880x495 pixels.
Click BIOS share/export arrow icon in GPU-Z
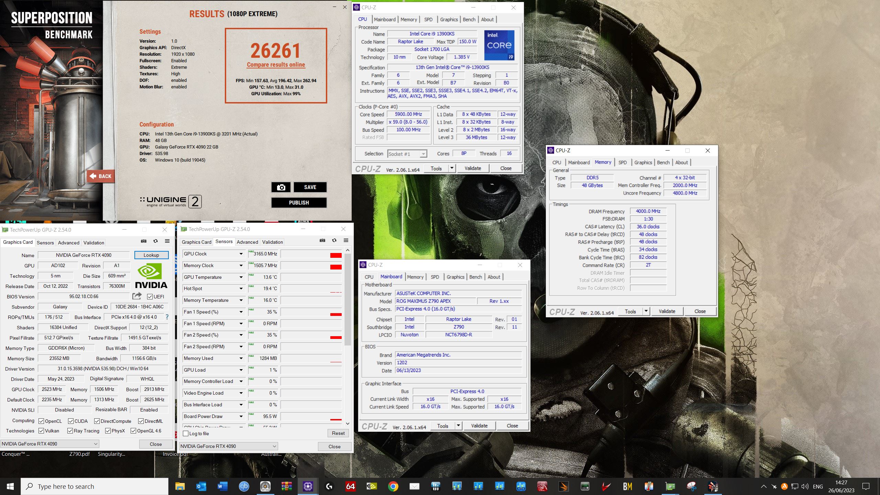(x=137, y=296)
